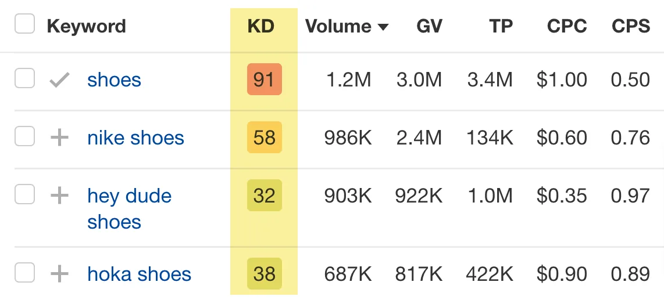Screen dimensions: 664x300
Task: Sort by the TP column header
Action: coord(501,27)
